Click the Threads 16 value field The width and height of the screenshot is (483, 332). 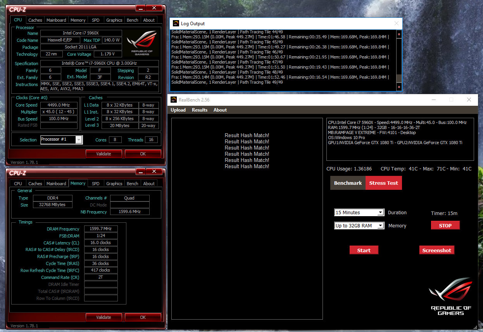click(151, 140)
